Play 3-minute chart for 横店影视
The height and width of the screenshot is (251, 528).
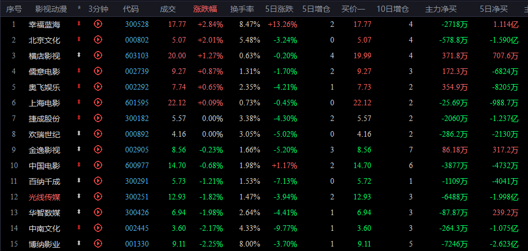98,55
